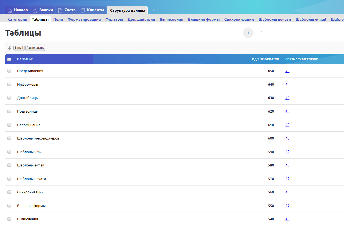344x226 pixels.
Task: Click the star icon in Заявки tab
Action: (35, 10)
